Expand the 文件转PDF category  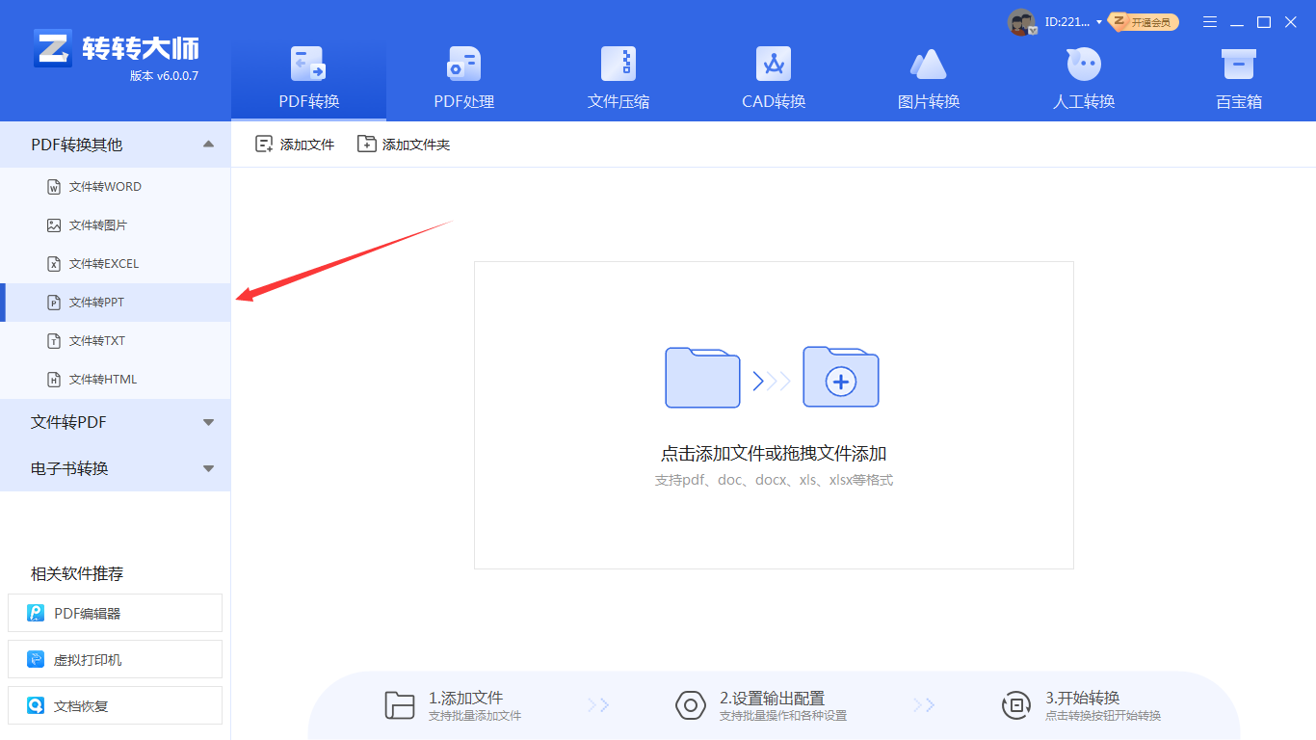point(116,422)
